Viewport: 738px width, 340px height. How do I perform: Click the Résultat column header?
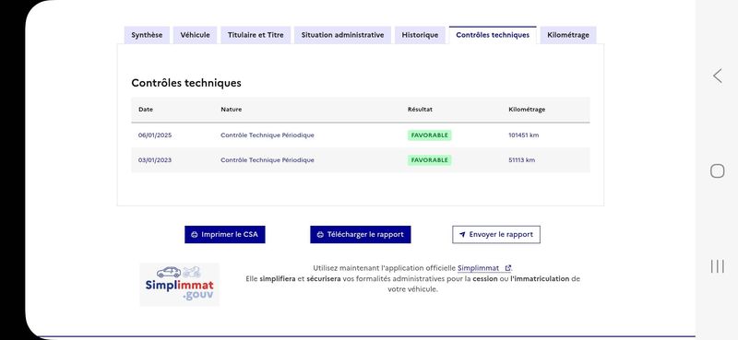coord(420,109)
